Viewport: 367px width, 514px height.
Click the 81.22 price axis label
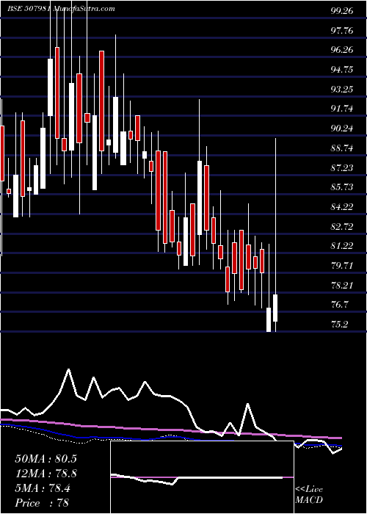coord(342,245)
